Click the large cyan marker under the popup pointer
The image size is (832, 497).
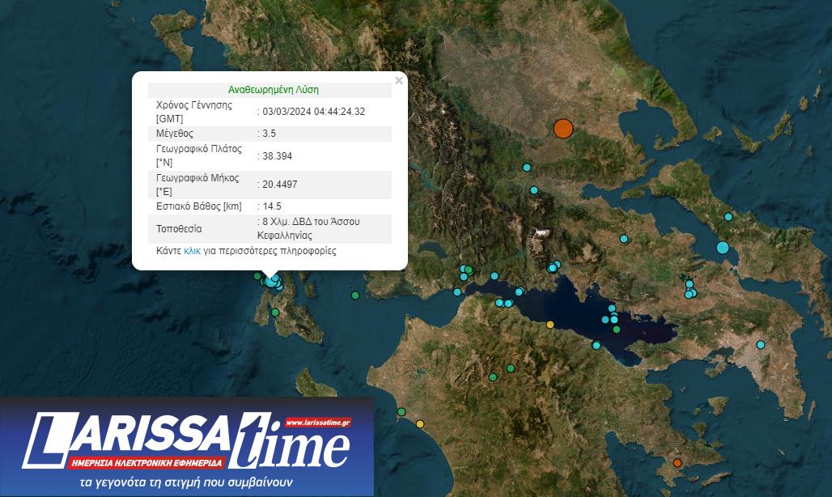click(x=271, y=282)
